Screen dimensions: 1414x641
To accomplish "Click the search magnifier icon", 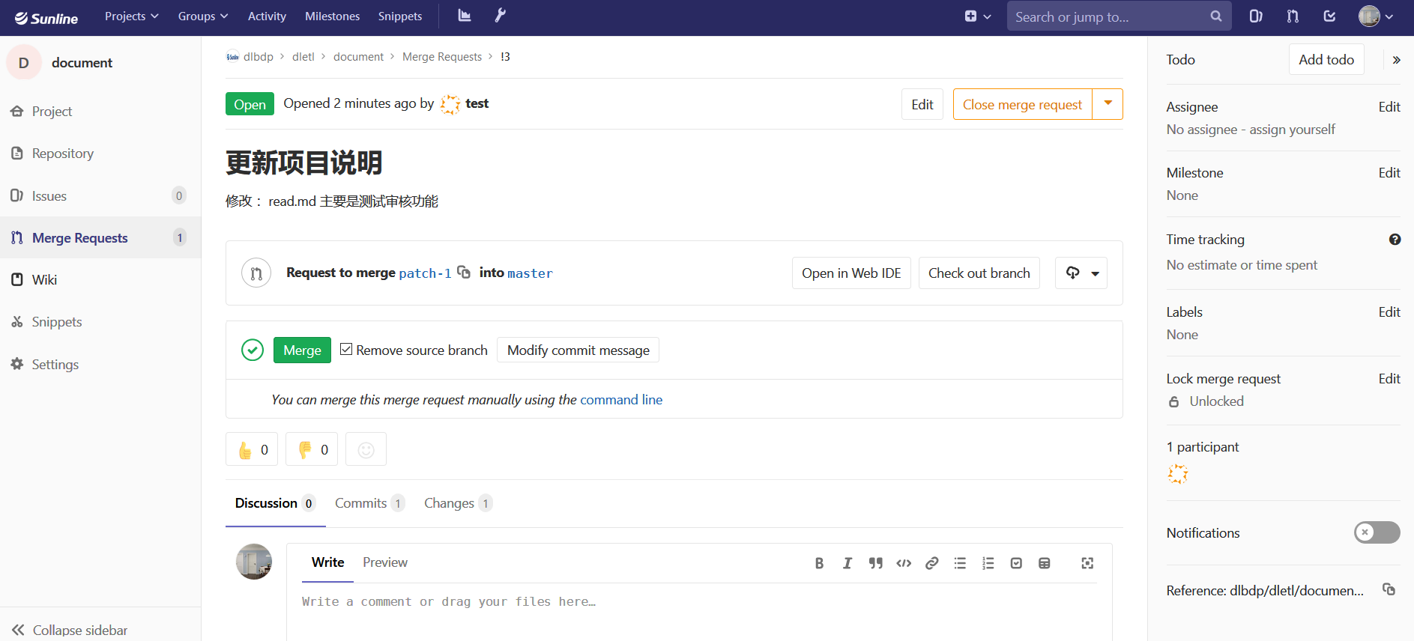I will [1215, 16].
